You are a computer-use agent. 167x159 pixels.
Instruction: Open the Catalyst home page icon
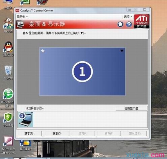pos(120,24)
